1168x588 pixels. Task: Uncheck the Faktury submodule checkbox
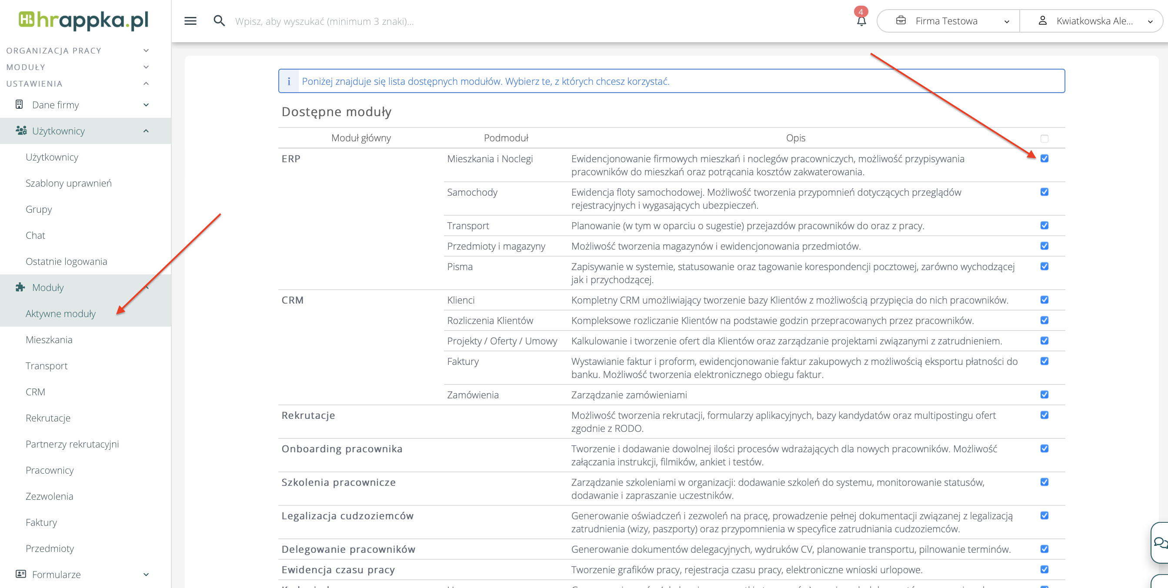pyautogui.click(x=1044, y=361)
